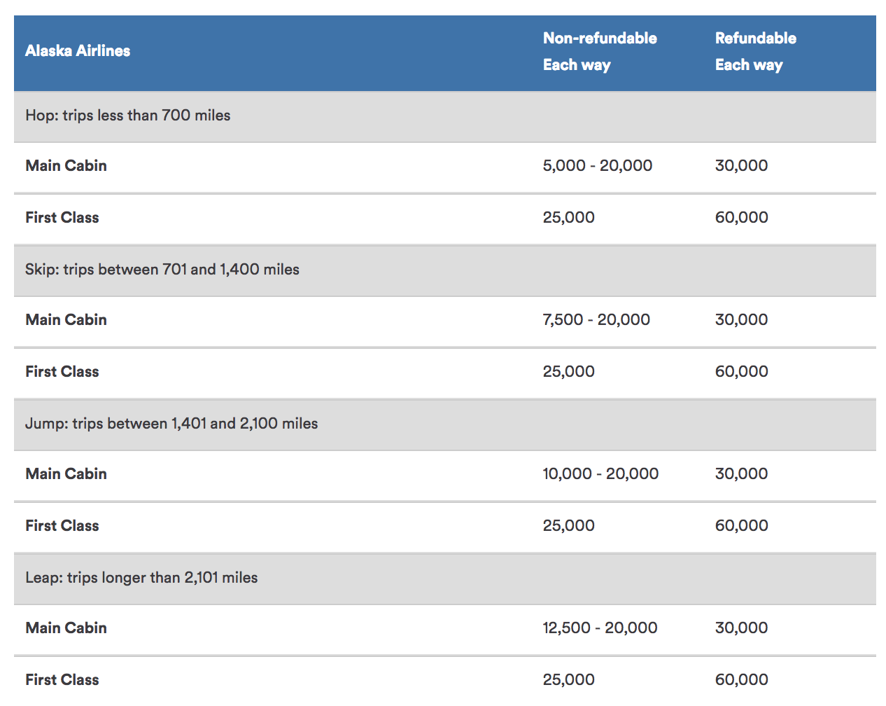The width and height of the screenshot is (886, 706).
Task: Select Skip First Class refundable 60,000
Action: tap(742, 372)
